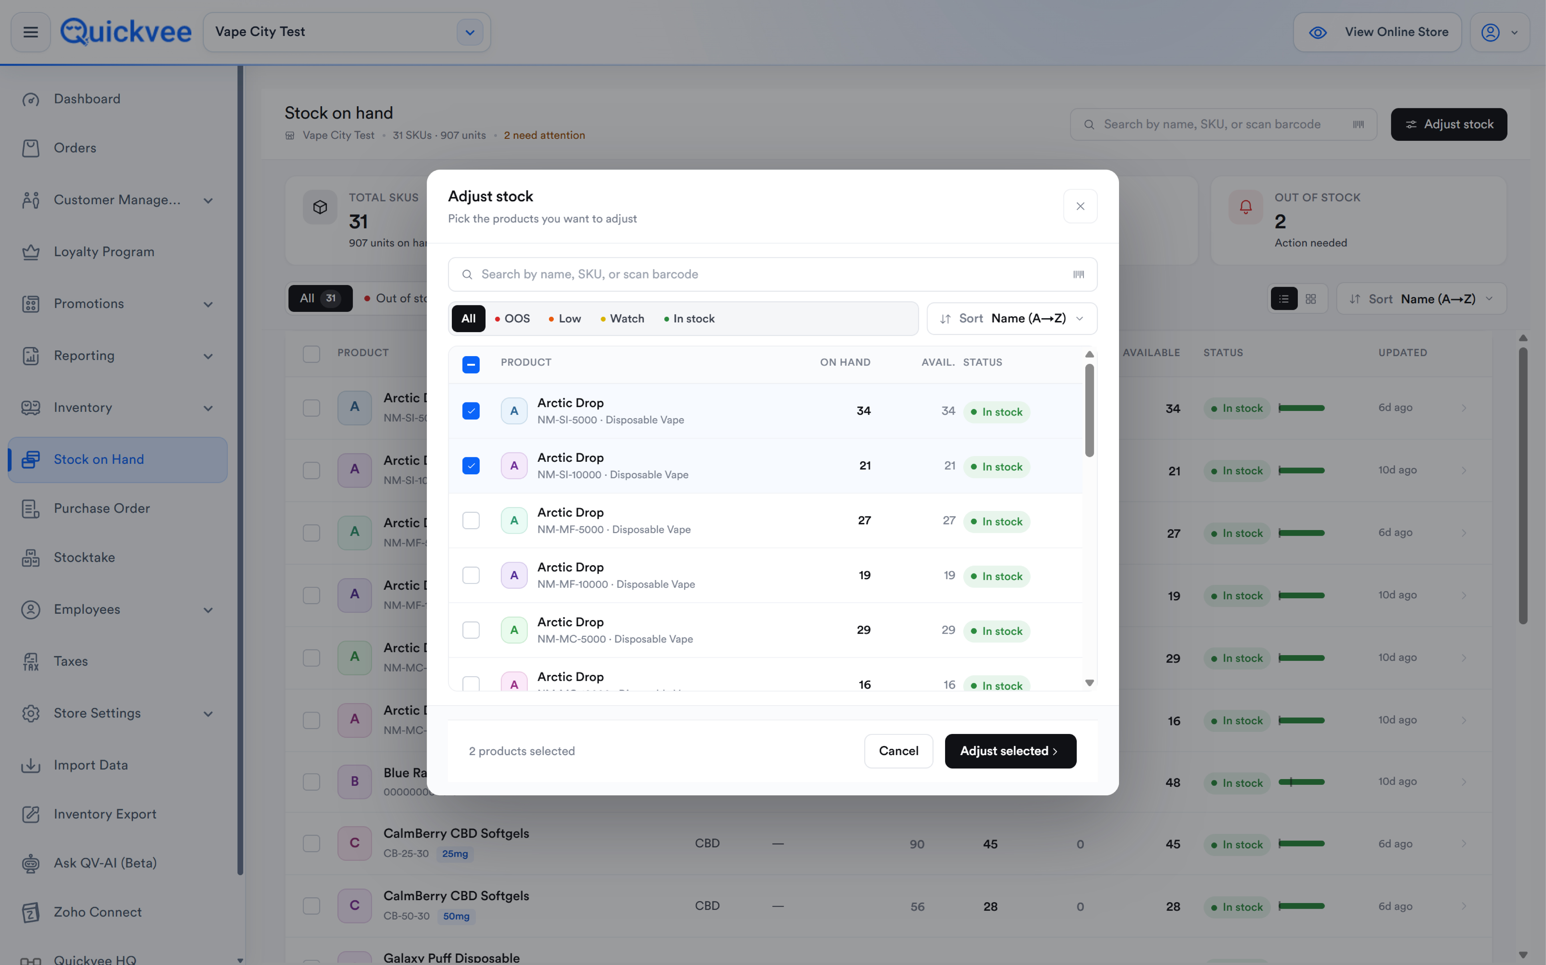Cancel the Adjust stock dialog
1546x965 pixels.
point(898,751)
